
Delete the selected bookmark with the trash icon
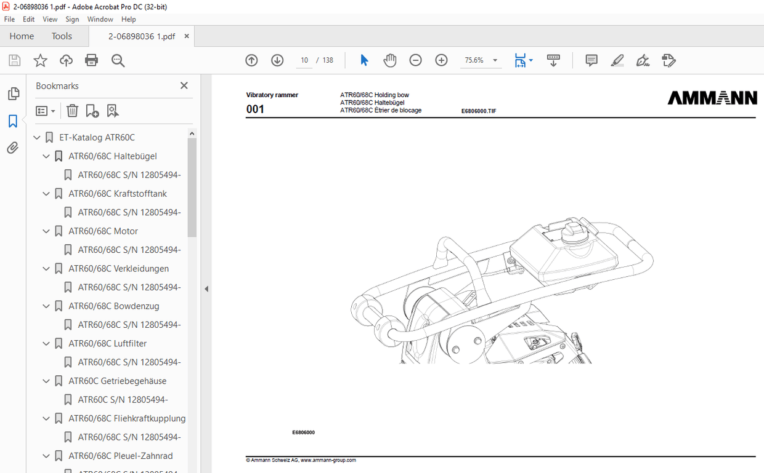point(72,111)
